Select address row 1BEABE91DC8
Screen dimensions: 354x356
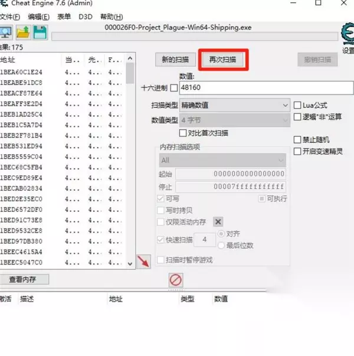click(62, 83)
